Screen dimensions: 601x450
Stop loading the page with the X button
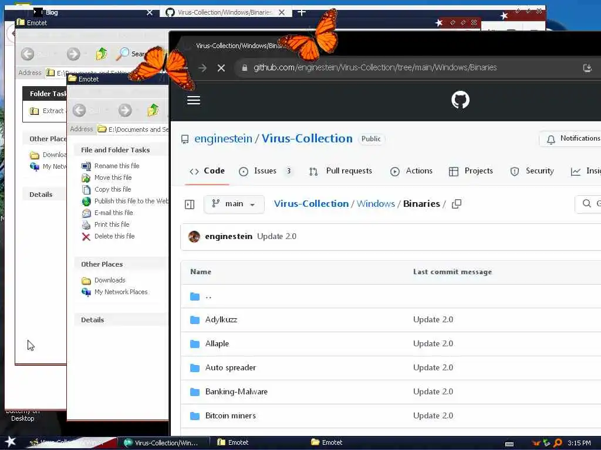(x=221, y=68)
